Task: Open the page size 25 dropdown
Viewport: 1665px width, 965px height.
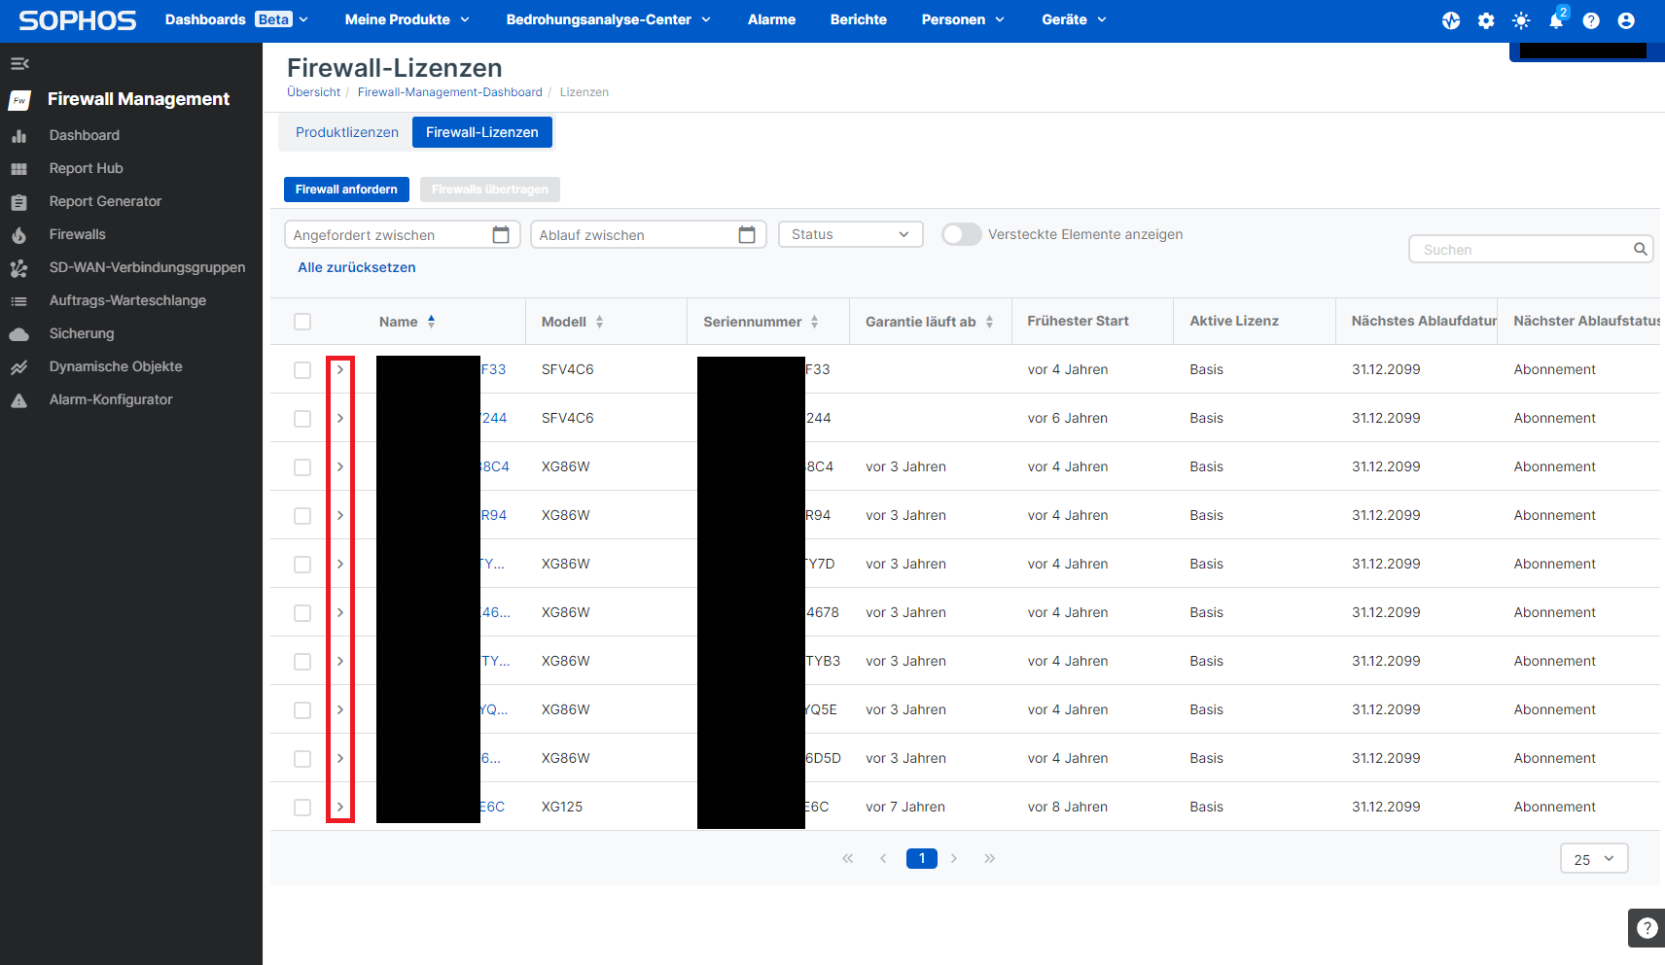Action: click(x=1594, y=859)
